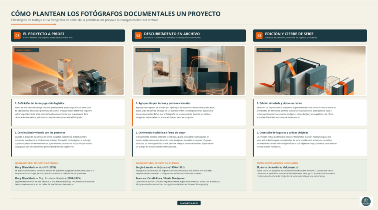Click the REORGANIZACIÓN tag on the image
Viewport: 378px width, 210px height.
coord(148,50)
